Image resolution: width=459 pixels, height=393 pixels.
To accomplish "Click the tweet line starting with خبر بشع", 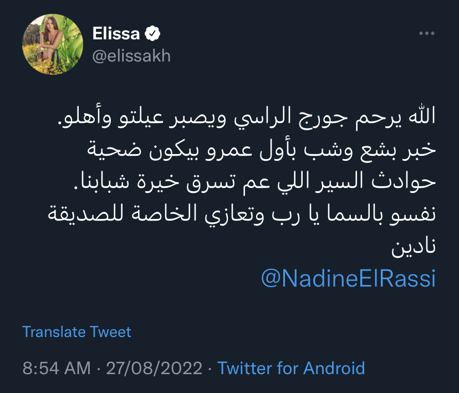I will [x=261, y=150].
